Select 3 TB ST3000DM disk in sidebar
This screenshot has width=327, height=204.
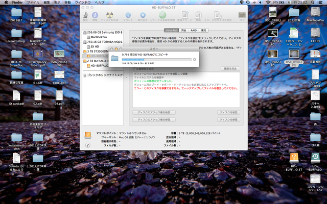96,52
